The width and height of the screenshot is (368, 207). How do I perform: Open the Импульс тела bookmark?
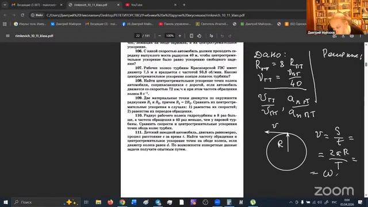30,24
